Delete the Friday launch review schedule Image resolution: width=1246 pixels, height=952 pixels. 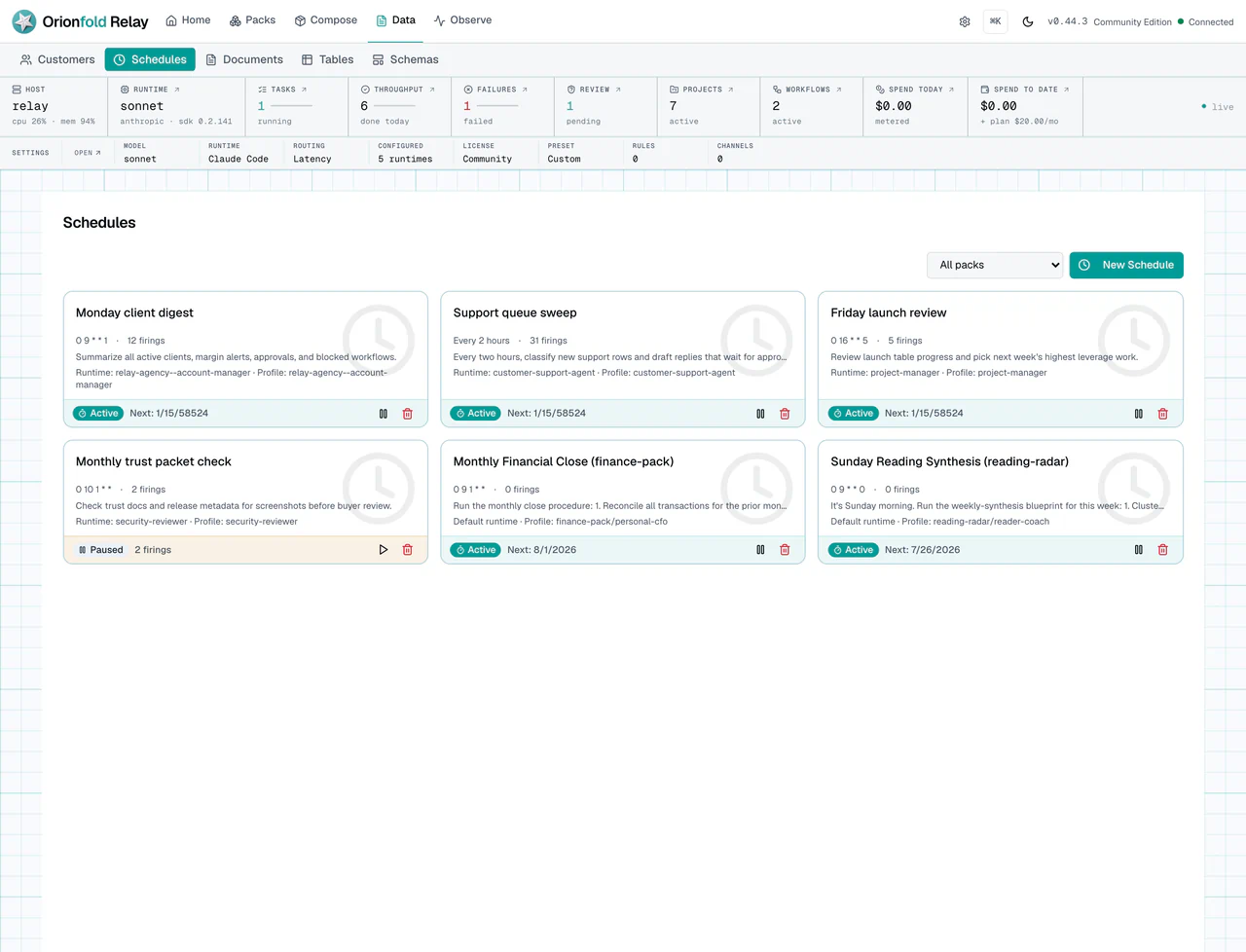click(x=1162, y=414)
